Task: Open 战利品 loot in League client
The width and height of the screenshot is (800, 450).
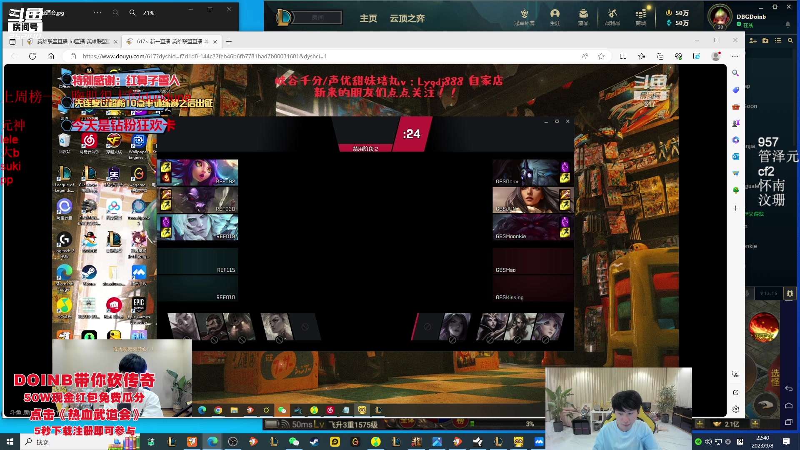Action: tap(612, 17)
